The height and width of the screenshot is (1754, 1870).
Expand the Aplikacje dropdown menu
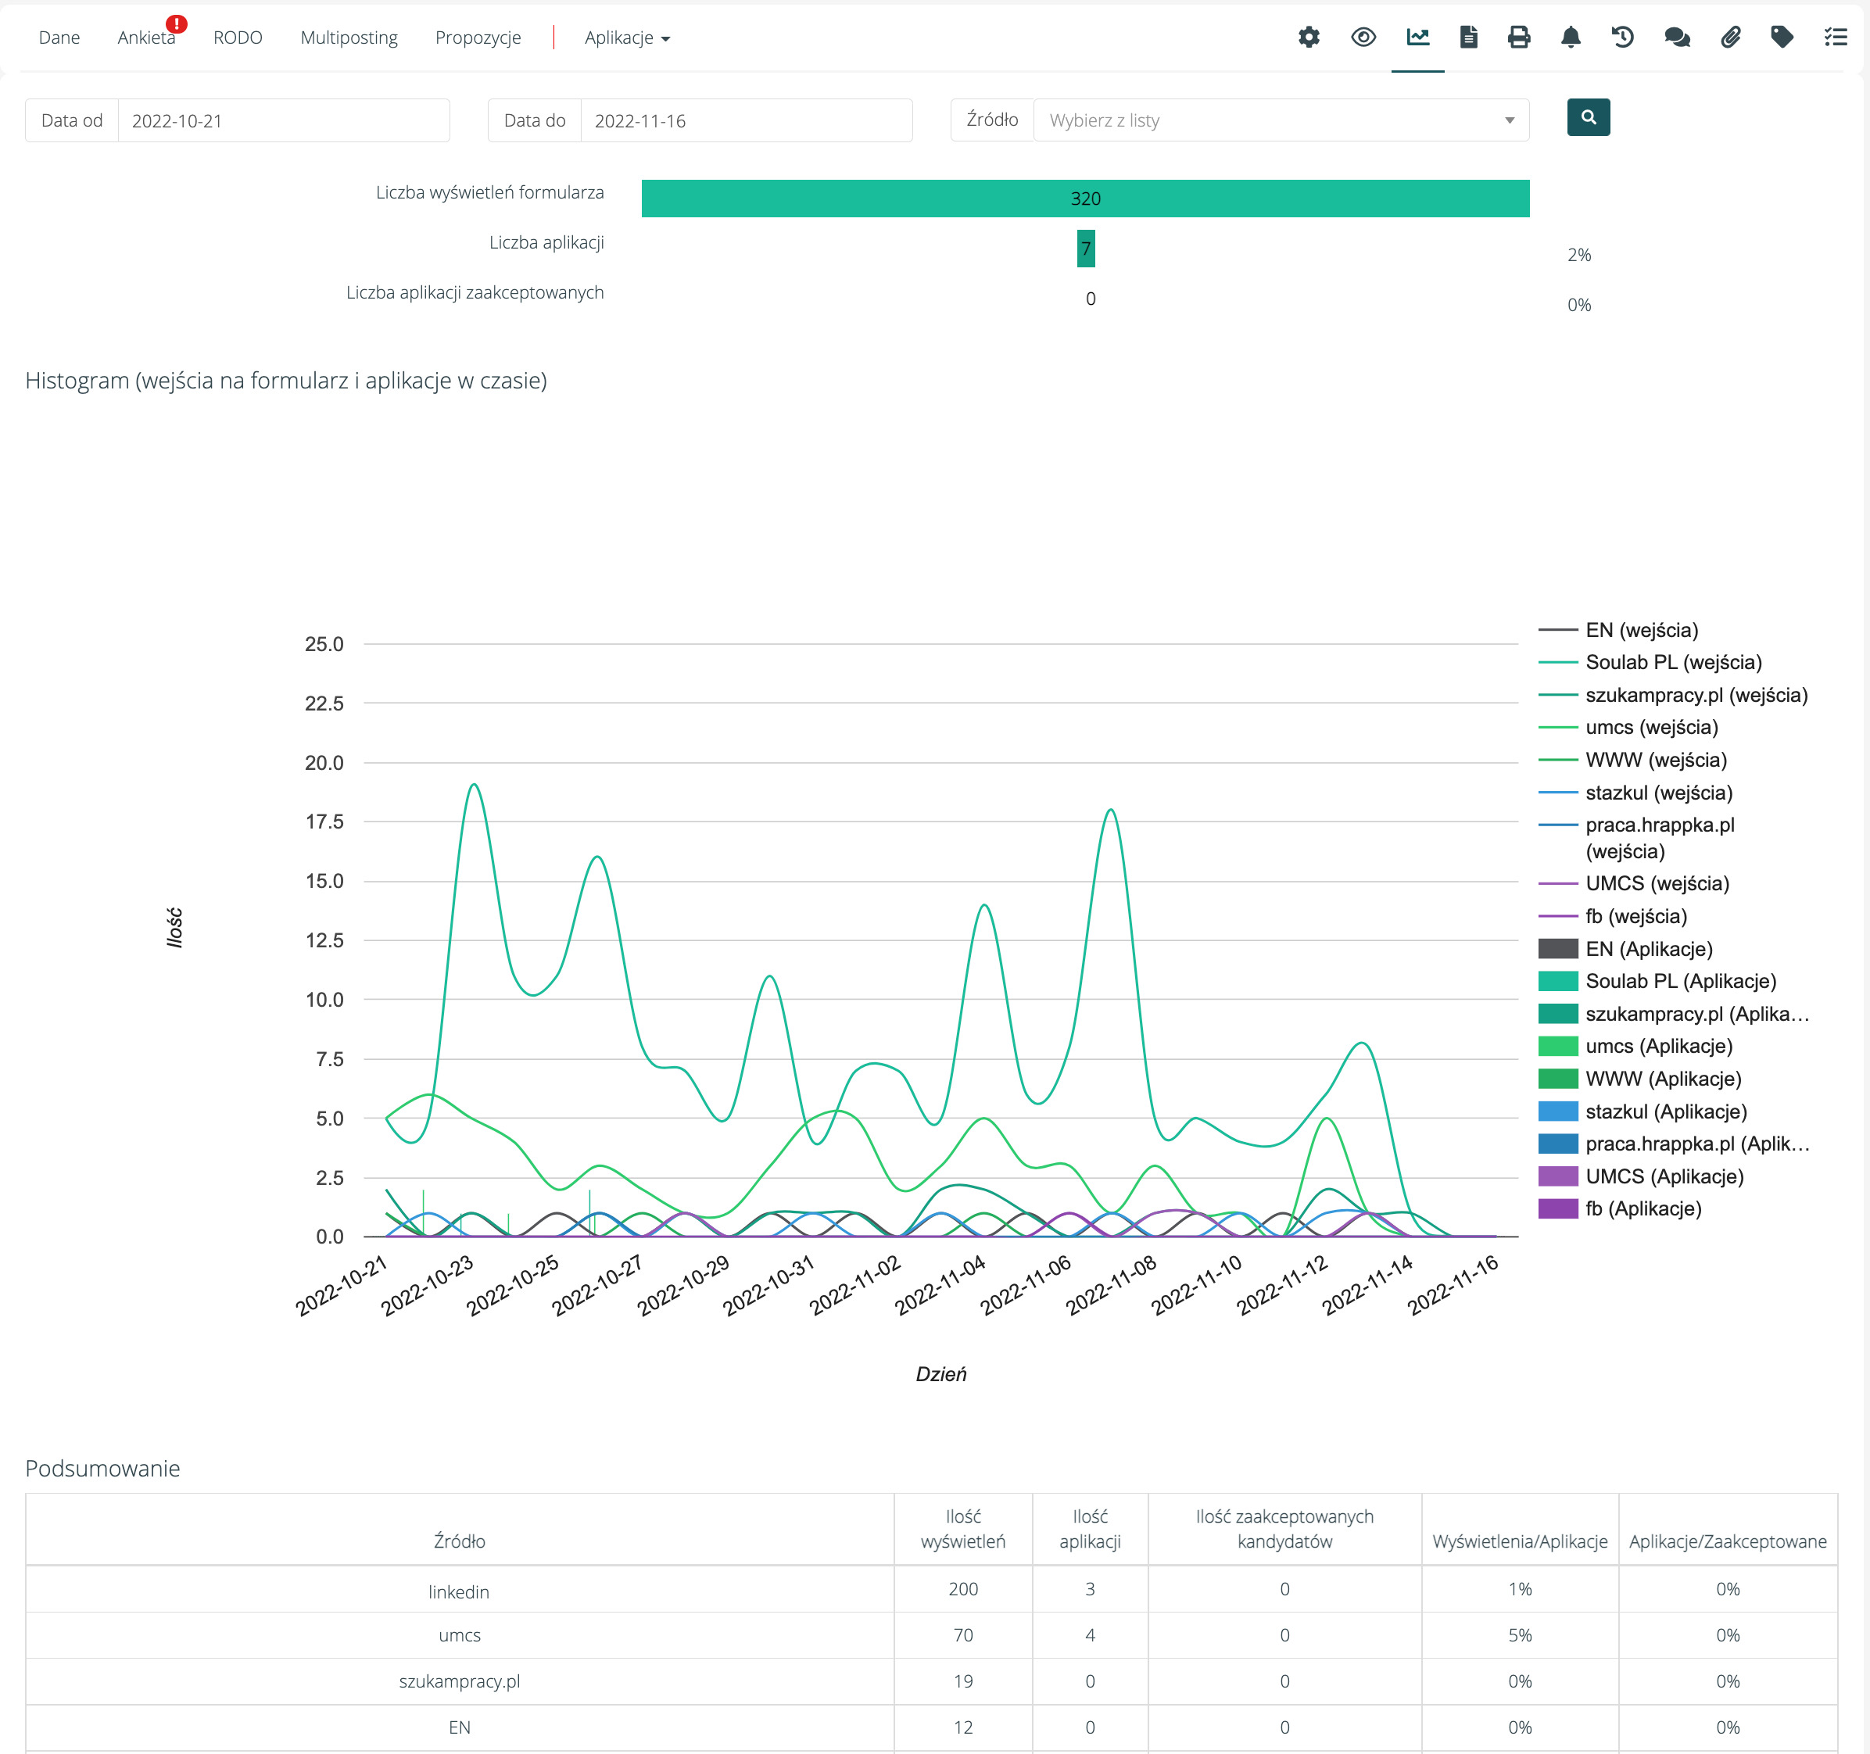click(x=626, y=38)
